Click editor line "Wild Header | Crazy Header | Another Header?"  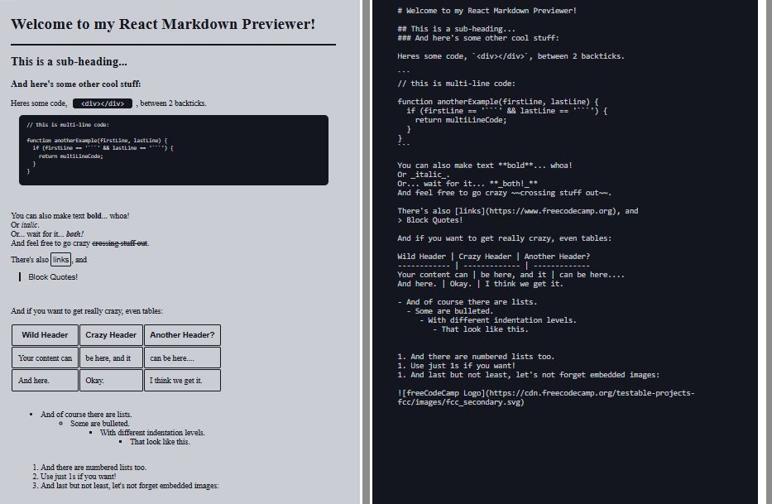[493, 257]
